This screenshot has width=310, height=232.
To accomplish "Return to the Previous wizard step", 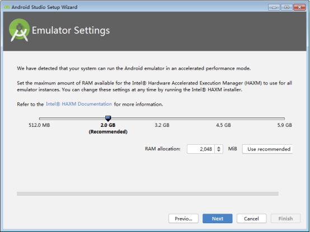I will tap(184, 219).
